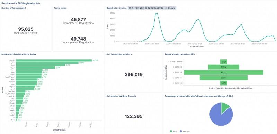The image size is (277, 134).
Task: Select the 49,748 Incomplete registration metric
Action: click(x=78, y=40)
